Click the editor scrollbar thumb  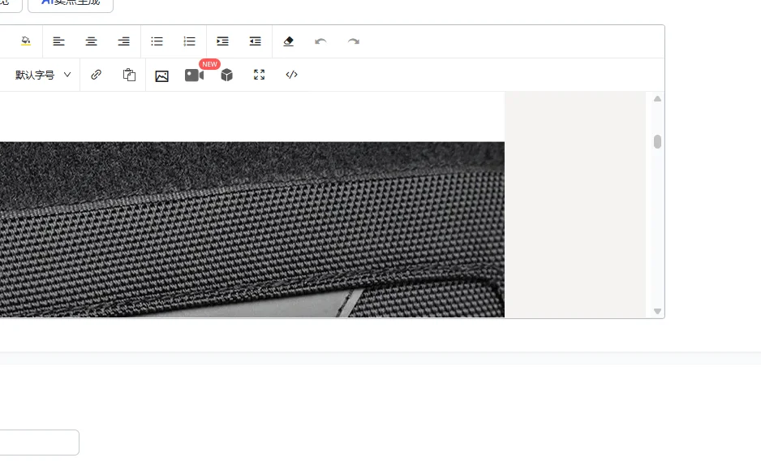(658, 142)
